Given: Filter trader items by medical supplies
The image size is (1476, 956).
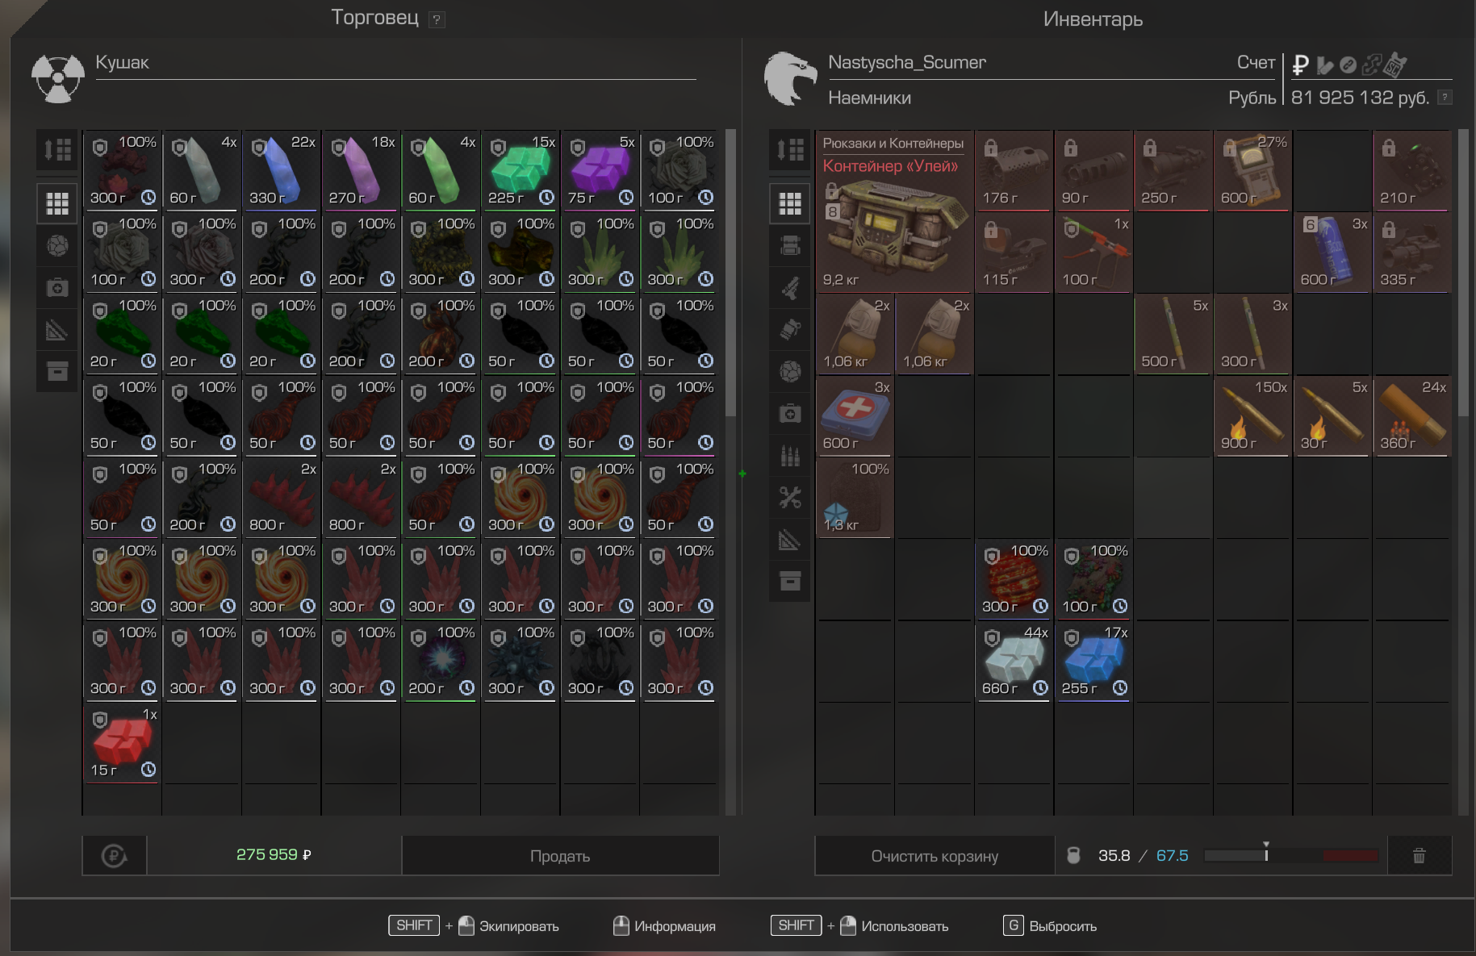Looking at the screenshot, I should pyautogui.click(x=57, y=287).
